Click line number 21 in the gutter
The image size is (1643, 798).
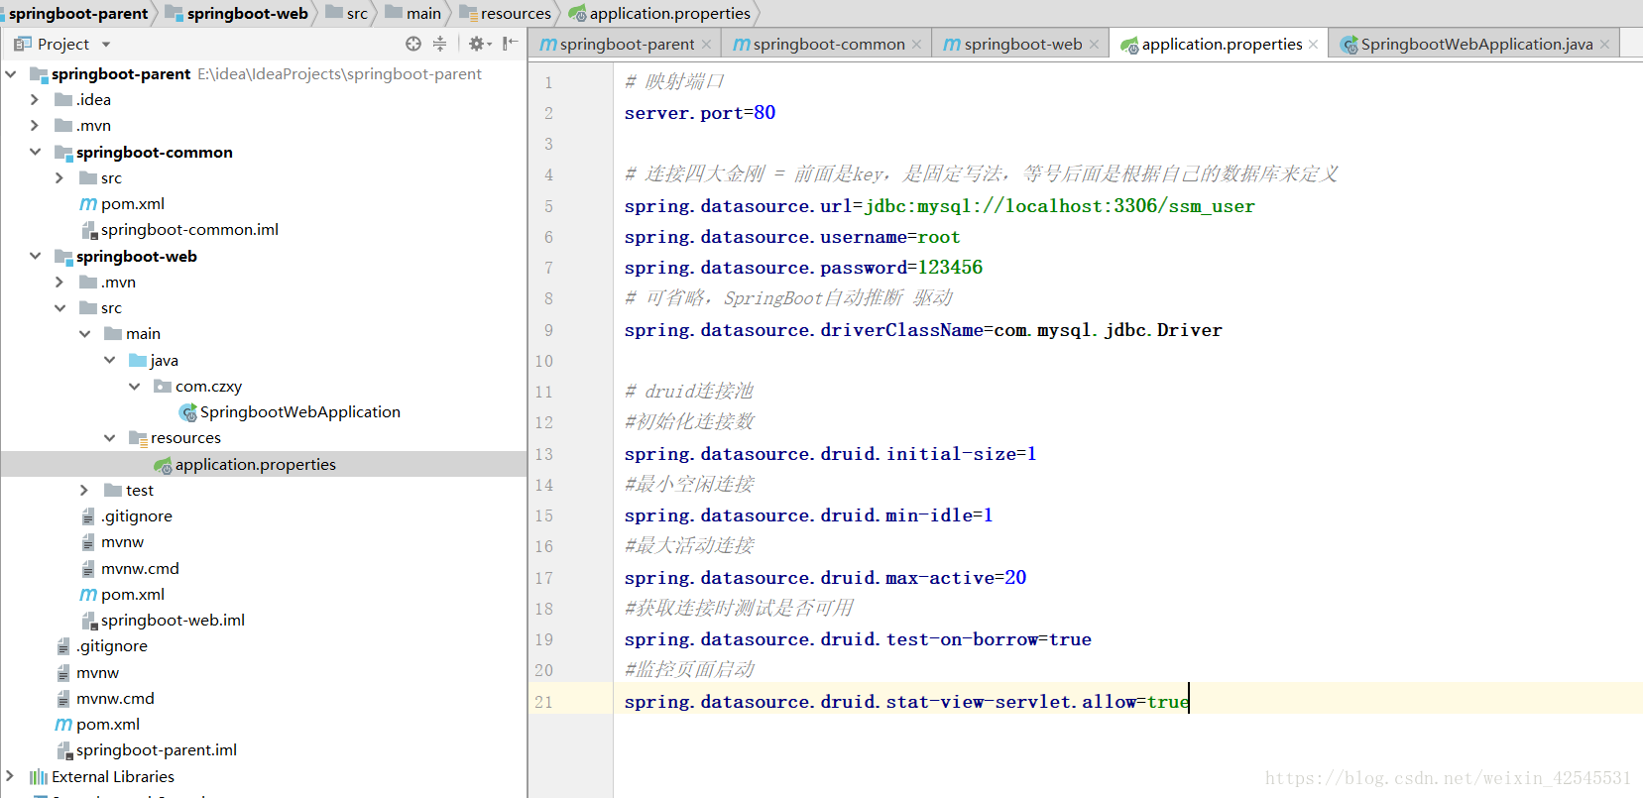[x=543, y=702]
